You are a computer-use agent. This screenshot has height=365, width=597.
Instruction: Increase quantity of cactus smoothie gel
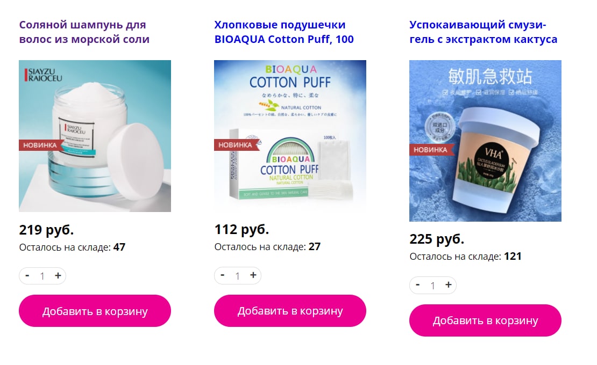[449, 285]
